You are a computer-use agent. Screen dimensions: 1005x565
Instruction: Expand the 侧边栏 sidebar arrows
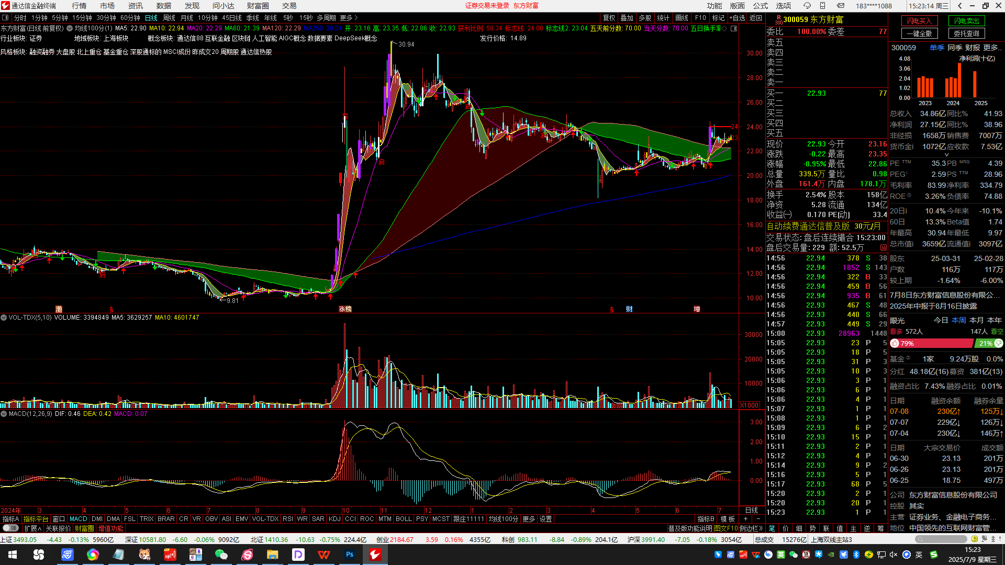click(751, 528)
